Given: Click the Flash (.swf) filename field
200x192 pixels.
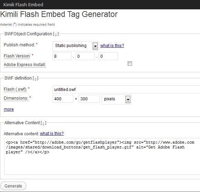Looking at the screenshot, I should click(126, 90).
